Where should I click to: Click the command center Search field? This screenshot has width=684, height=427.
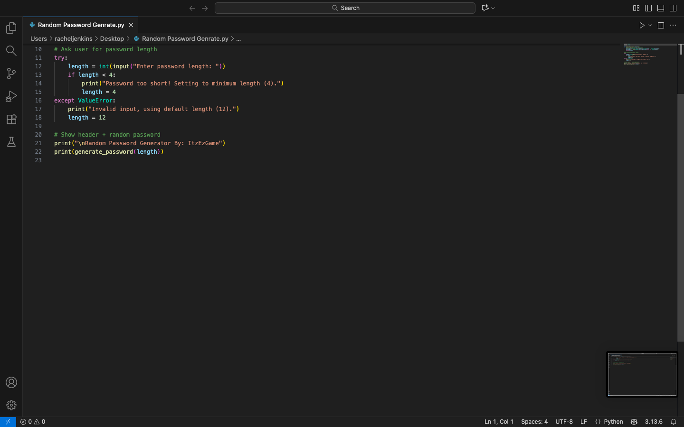pos(345,8)
